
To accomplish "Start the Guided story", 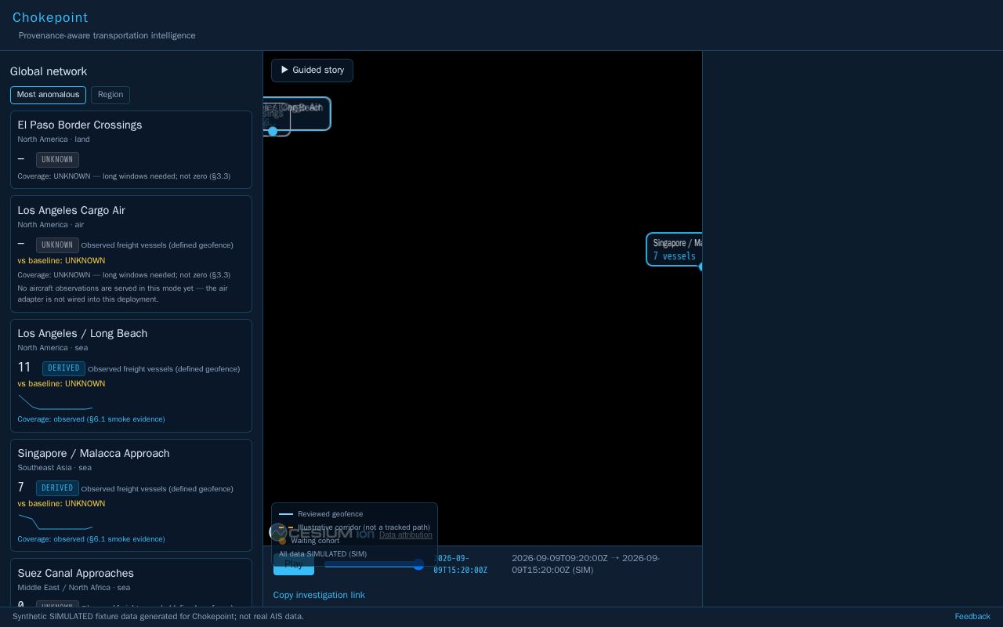I will (x=312, y=71).
